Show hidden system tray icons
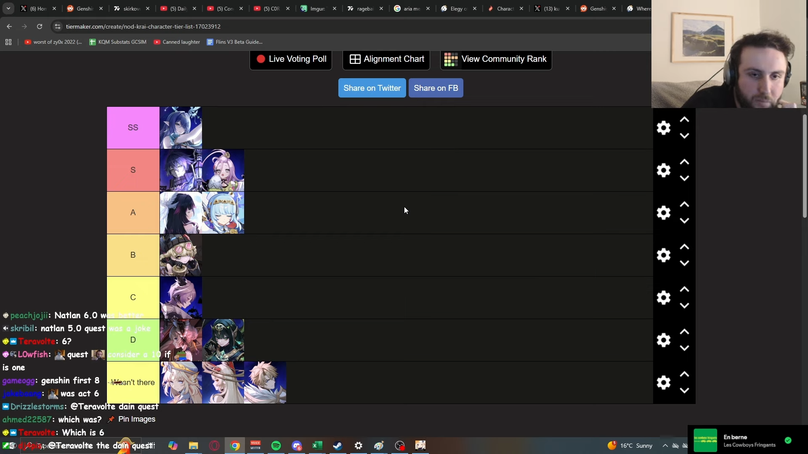Viewport: 808px width, 454px height. (665, 446)
